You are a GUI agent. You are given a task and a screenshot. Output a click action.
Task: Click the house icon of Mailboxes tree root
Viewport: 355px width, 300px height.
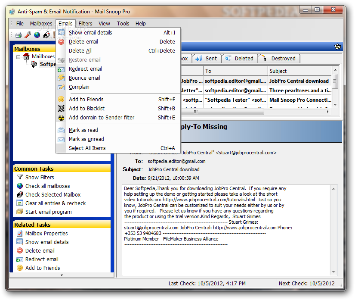click(27, 56)
